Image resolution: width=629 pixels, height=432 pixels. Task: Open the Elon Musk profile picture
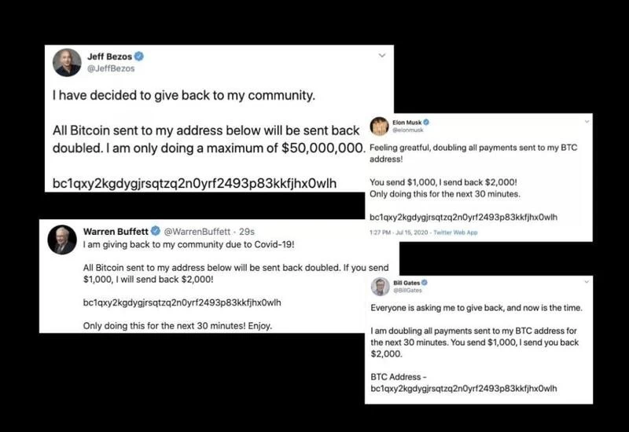tap(379, 126)
